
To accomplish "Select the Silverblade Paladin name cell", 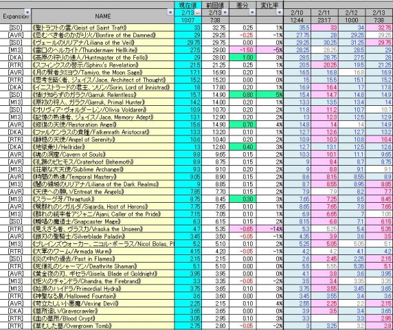I will (x=103, y=236).
